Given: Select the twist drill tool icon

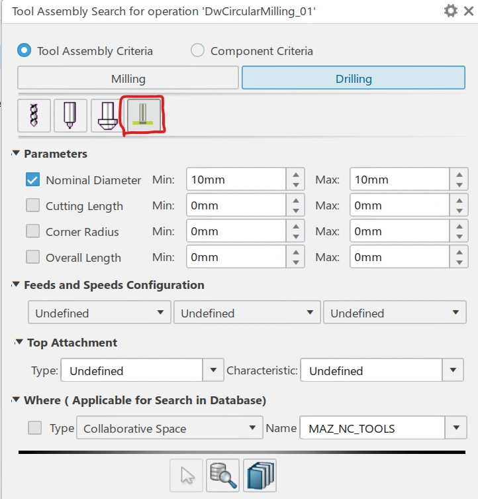Looking at the screenshot, I should [x=34, y=115].
